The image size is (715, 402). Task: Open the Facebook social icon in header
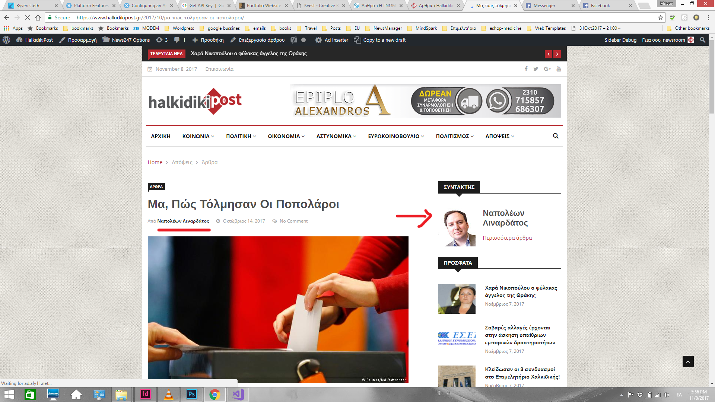tap(526, 69)
